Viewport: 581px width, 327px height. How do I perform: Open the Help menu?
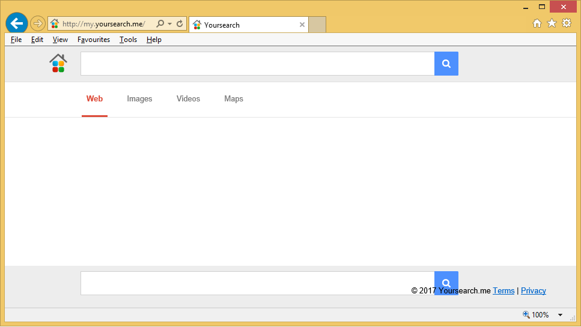coord(154,40)
